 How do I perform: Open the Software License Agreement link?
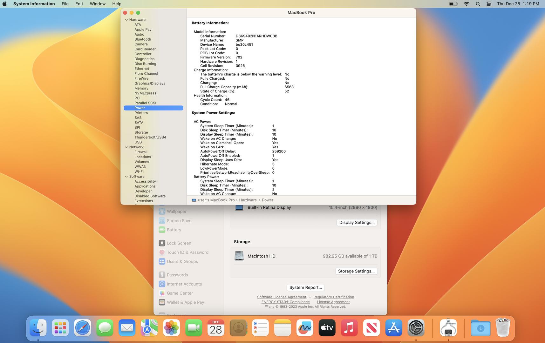[282, 297]
